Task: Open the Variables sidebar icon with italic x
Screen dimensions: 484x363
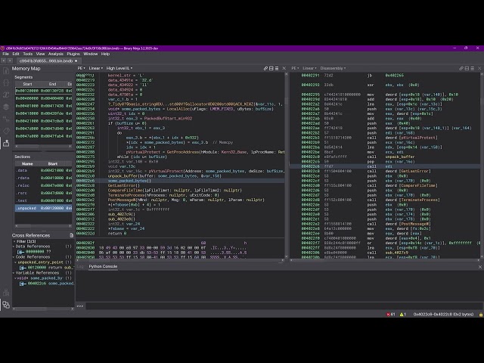Action: coord(6,95)
